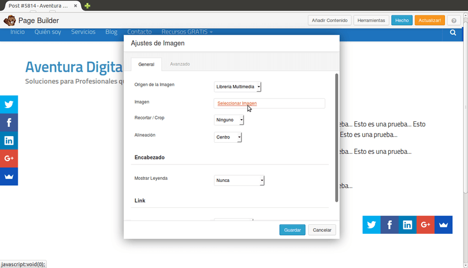Click the Google+ share icon in left sidebar

click(x=9, y=158)
